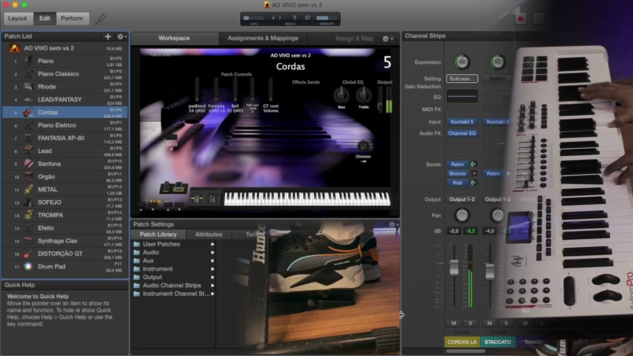
Task: Select the Piano Classico keyboard stand icon
Action: [x=29, y=74]
